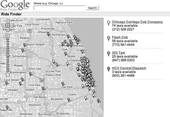Click the 74 taxis available text
Image resolution: width=170 pixels, height=117 pixels.
[x=125, y=26]
